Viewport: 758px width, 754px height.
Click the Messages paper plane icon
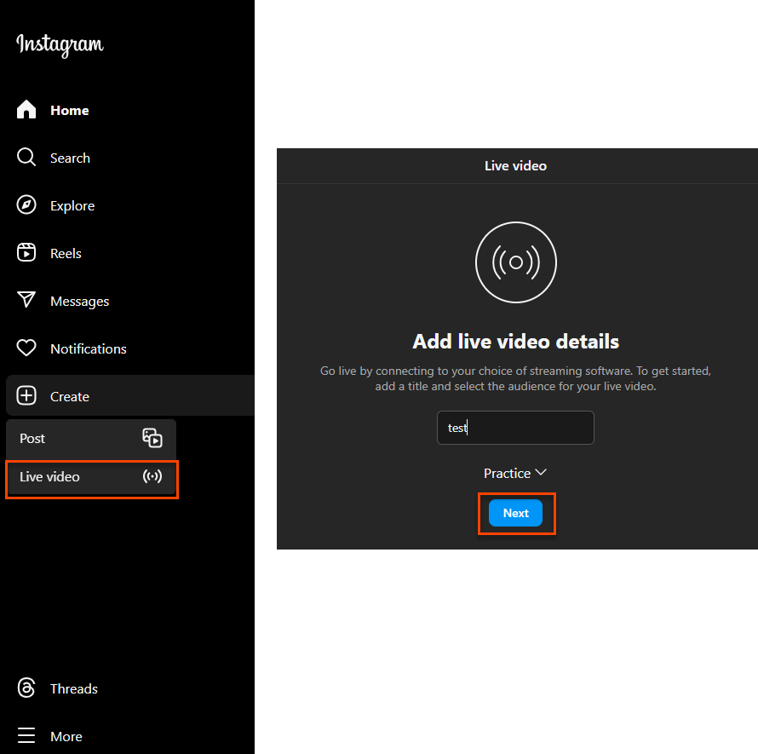pos(26,300)
